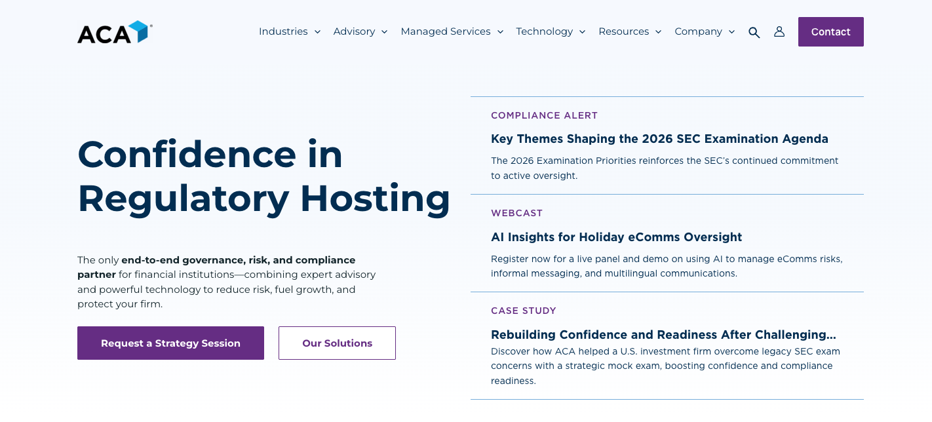Image resolution: width=932 pixels, height=422 pixels.
Task: Open the Technology menu item
Action: (x=544, y=31)
